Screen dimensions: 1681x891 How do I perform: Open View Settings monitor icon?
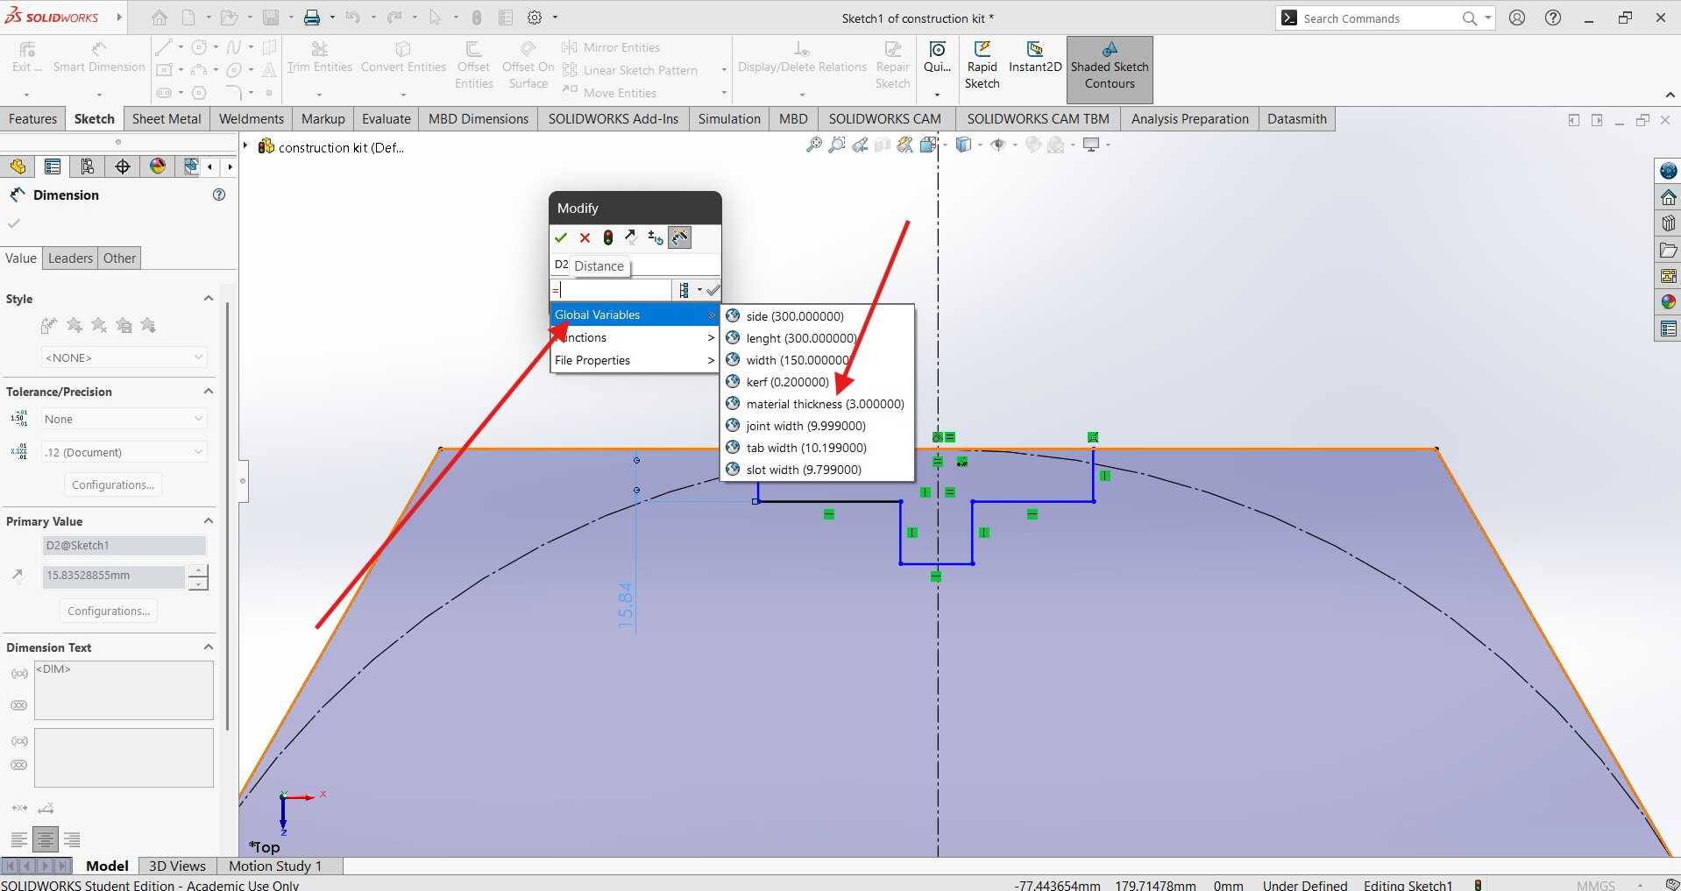pyautogui.click(x=1091, y=145)
